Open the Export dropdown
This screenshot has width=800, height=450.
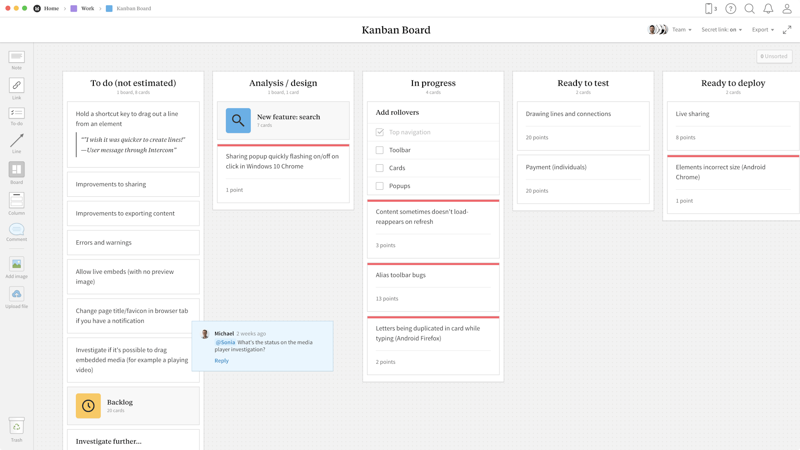click(762, 29)
